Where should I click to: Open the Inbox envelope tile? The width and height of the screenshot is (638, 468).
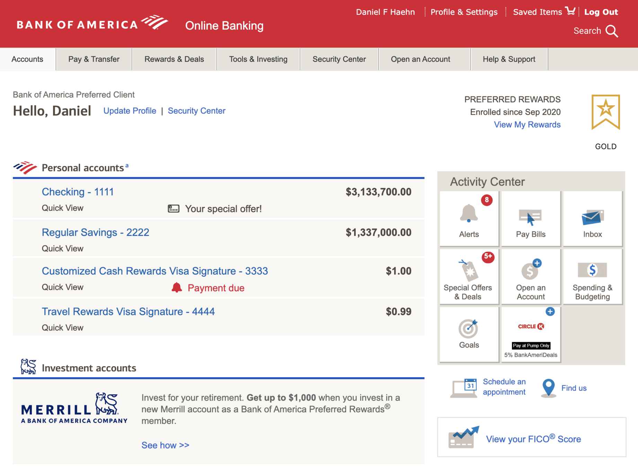pyautogui.click(x=592, y=219)
